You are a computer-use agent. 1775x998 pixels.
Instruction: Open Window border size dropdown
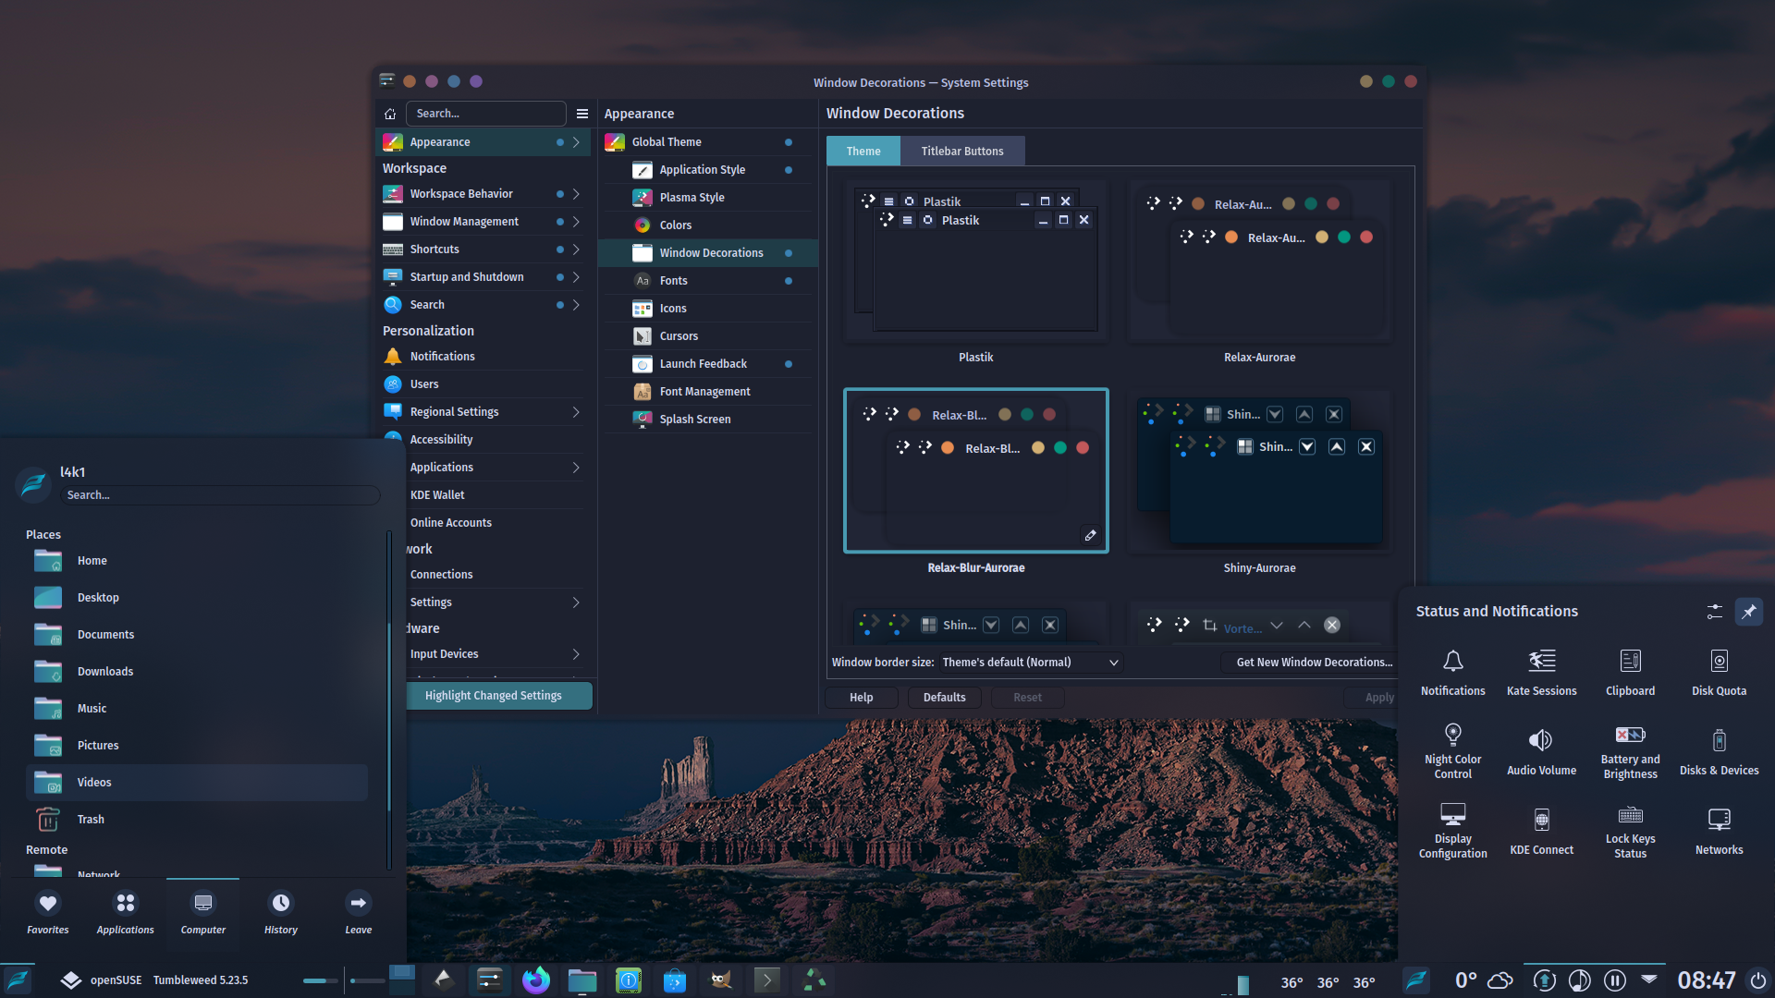[x=1030, y=663]
